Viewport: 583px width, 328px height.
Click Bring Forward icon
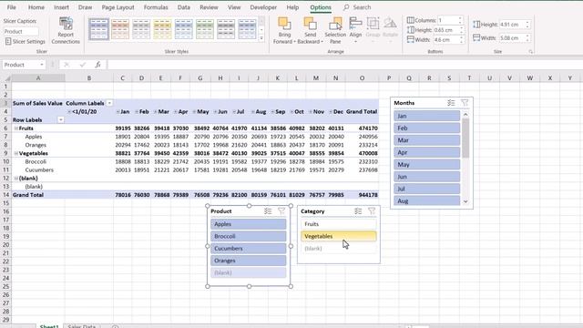pyautogui.click(x=284, y=24)
